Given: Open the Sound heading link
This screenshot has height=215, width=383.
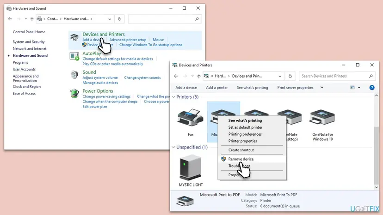Looking at the screenshot, I should tap(89, 72).
